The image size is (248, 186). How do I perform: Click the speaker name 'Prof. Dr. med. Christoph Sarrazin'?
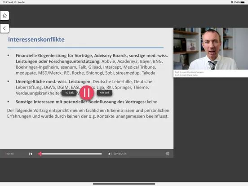[x=189, y=72]
